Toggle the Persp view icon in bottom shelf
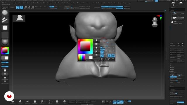Viewport: 187px width, 105px height. coord(114,102)
